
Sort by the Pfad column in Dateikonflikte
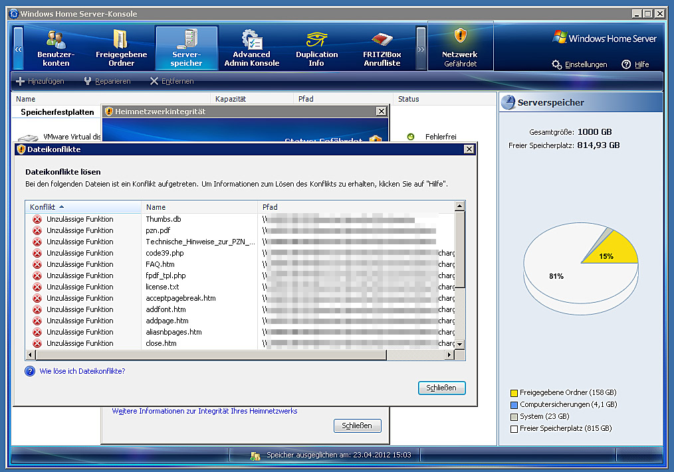click(356, 207)
